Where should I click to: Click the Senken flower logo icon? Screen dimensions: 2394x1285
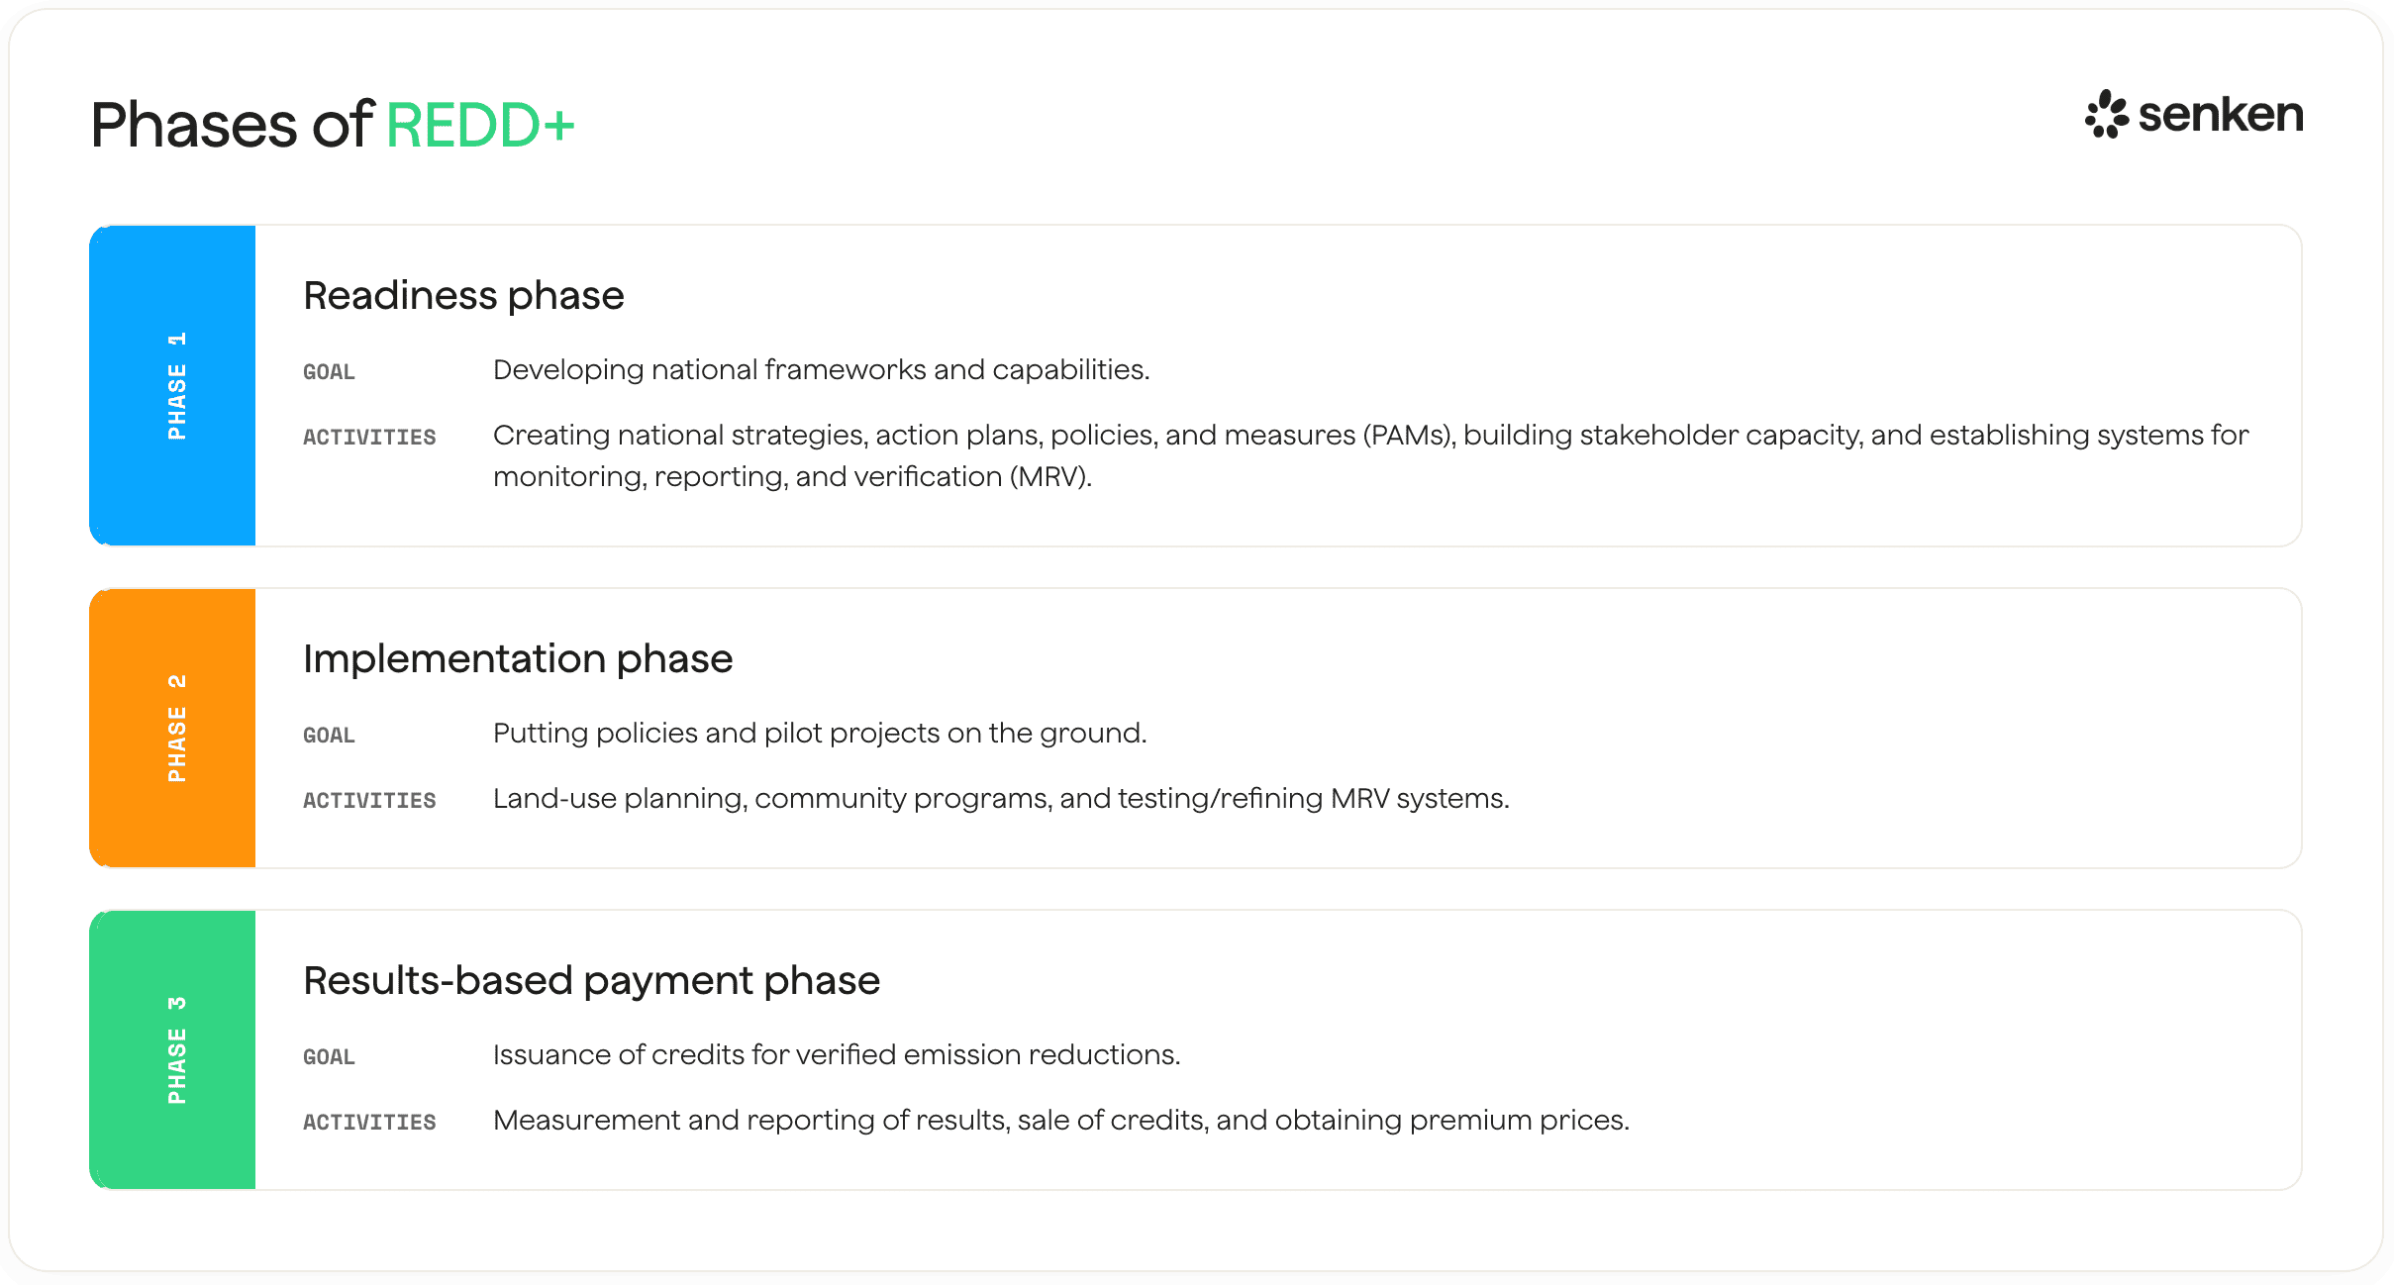coord(2106,115)
